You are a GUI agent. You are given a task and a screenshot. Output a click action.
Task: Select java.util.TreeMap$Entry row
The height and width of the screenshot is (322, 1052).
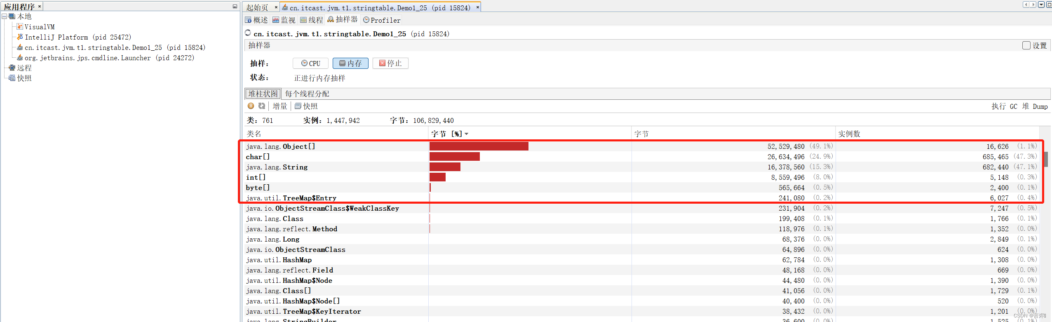641,198
